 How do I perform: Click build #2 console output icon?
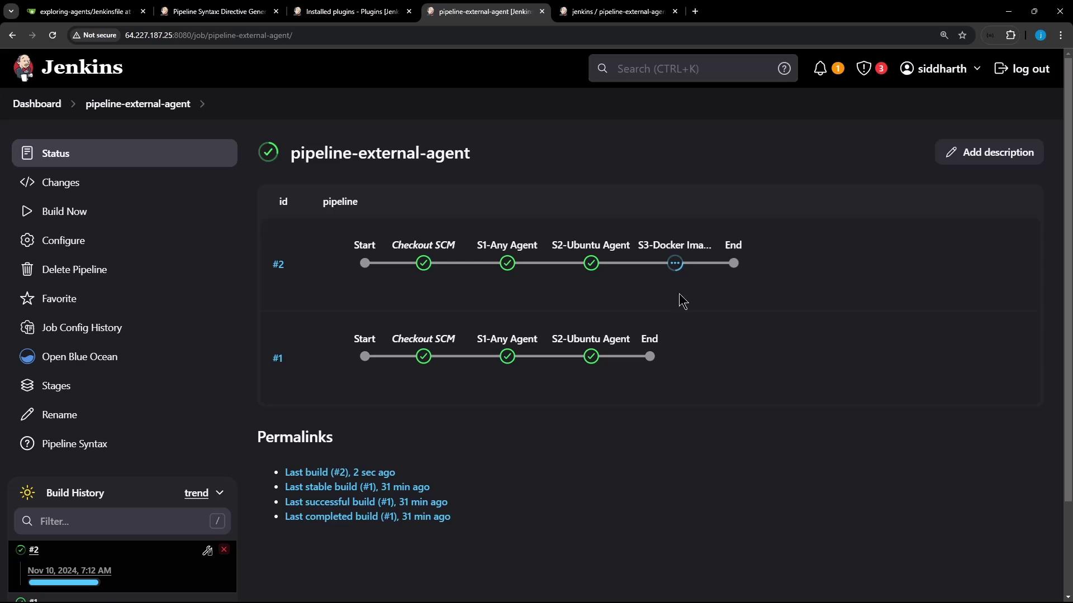(x=207, y=551)
